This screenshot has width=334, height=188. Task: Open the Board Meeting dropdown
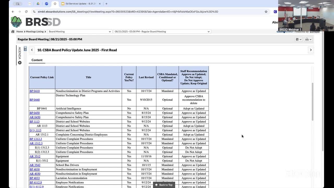pos(80,32)
